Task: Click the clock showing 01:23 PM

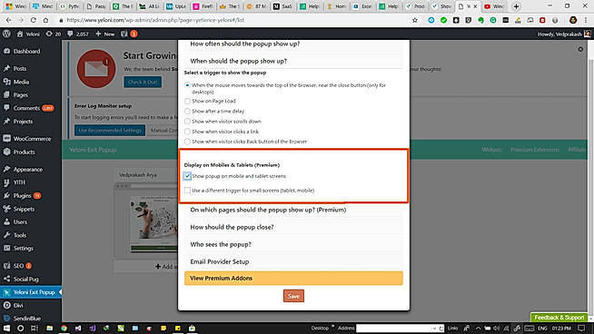Action: coord(561,329)
